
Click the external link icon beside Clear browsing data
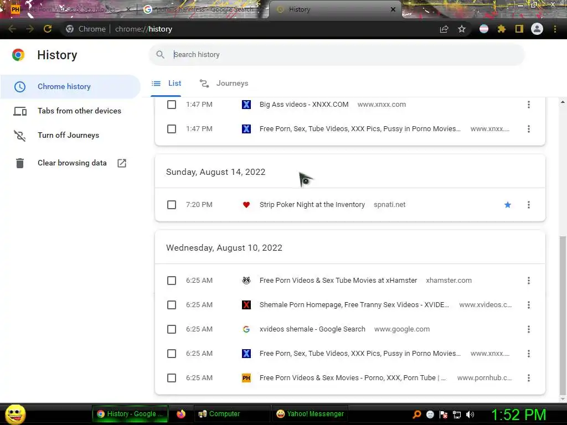122,163
